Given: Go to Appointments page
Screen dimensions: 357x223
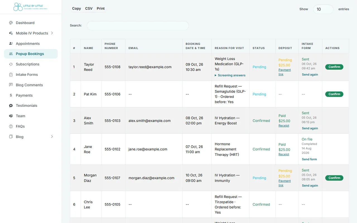Looking at the screenshot, I should click(31, 43).
